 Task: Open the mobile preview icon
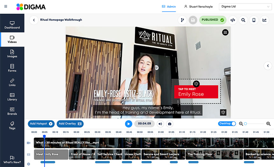point(254,20)
